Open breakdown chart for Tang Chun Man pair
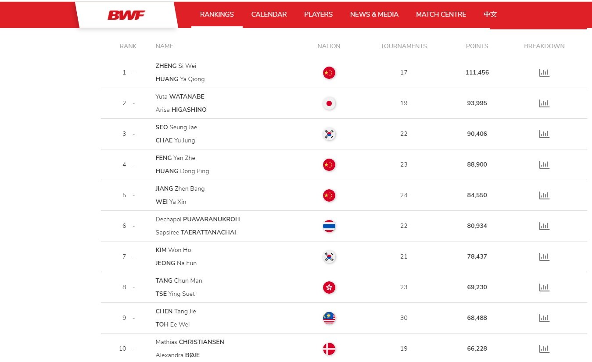 tap(544, 287)
